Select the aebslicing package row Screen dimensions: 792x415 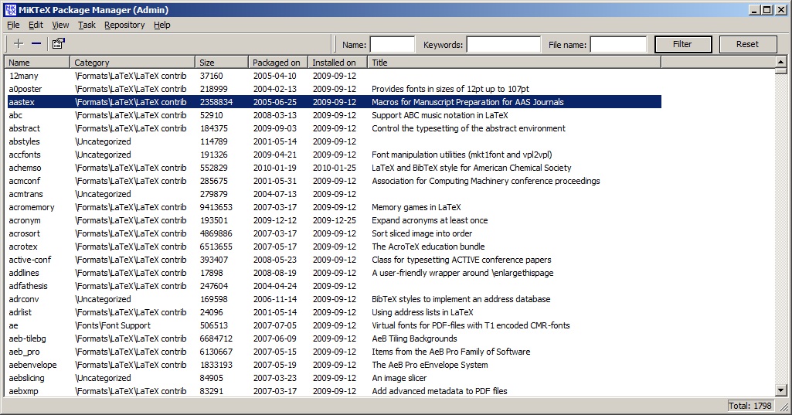click(335, 378)
